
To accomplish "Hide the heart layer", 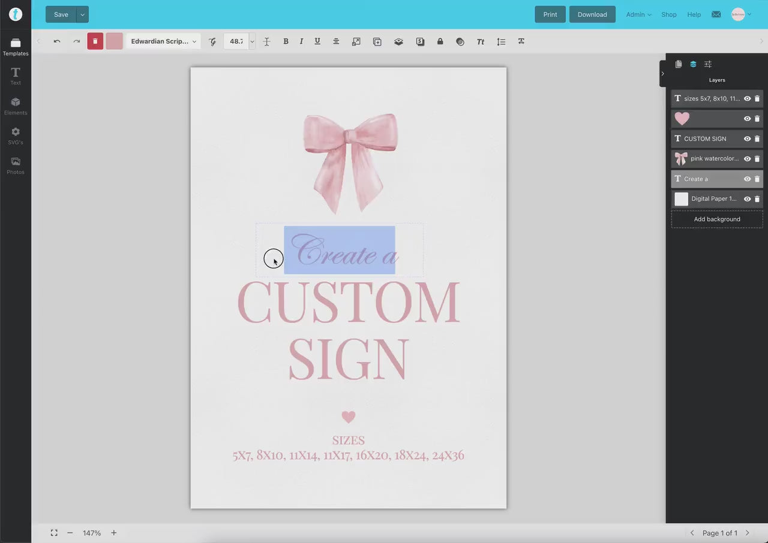I will pyautogui.click(x=748, y=119).
